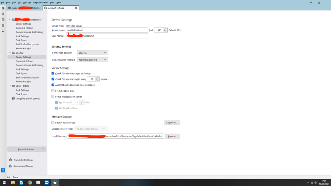Collapse the spaces toolbar arrow icon
The image size is (331, 186).
pos(3,176)
